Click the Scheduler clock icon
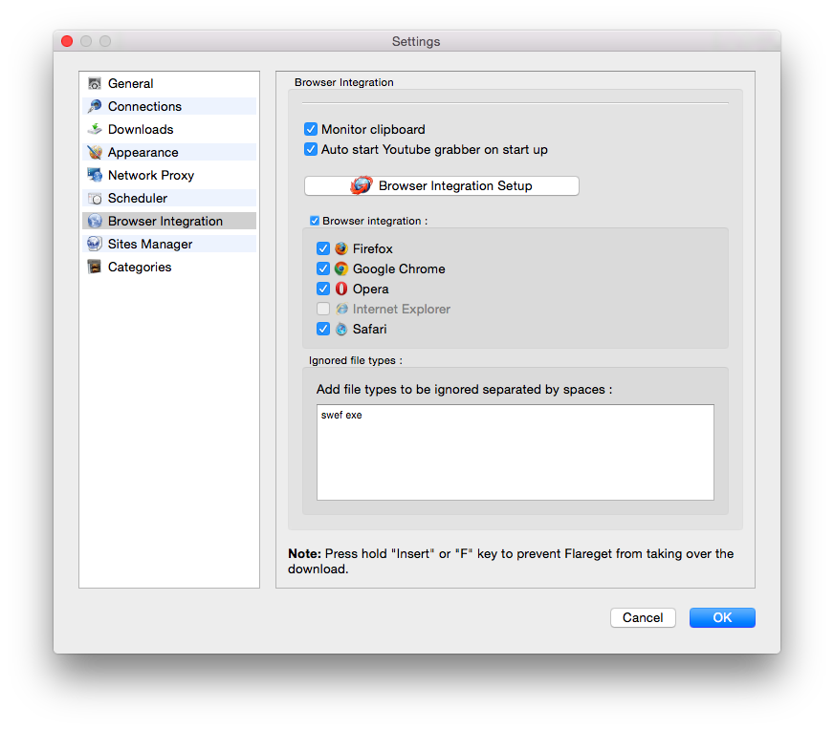 pyautogui.click(x=94, y=198)
